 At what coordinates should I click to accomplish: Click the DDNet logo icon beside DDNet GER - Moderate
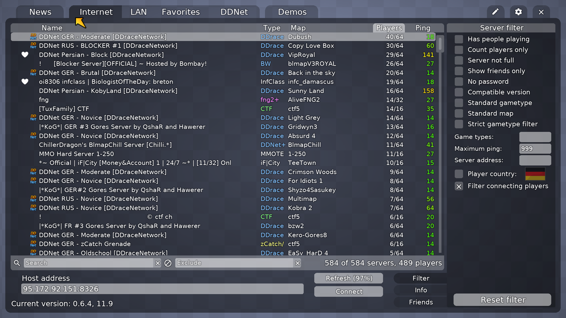[x=33, y=37]
